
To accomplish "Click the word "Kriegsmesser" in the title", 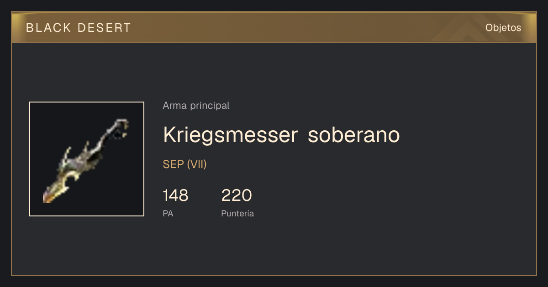I will click(x=231, y=135).
